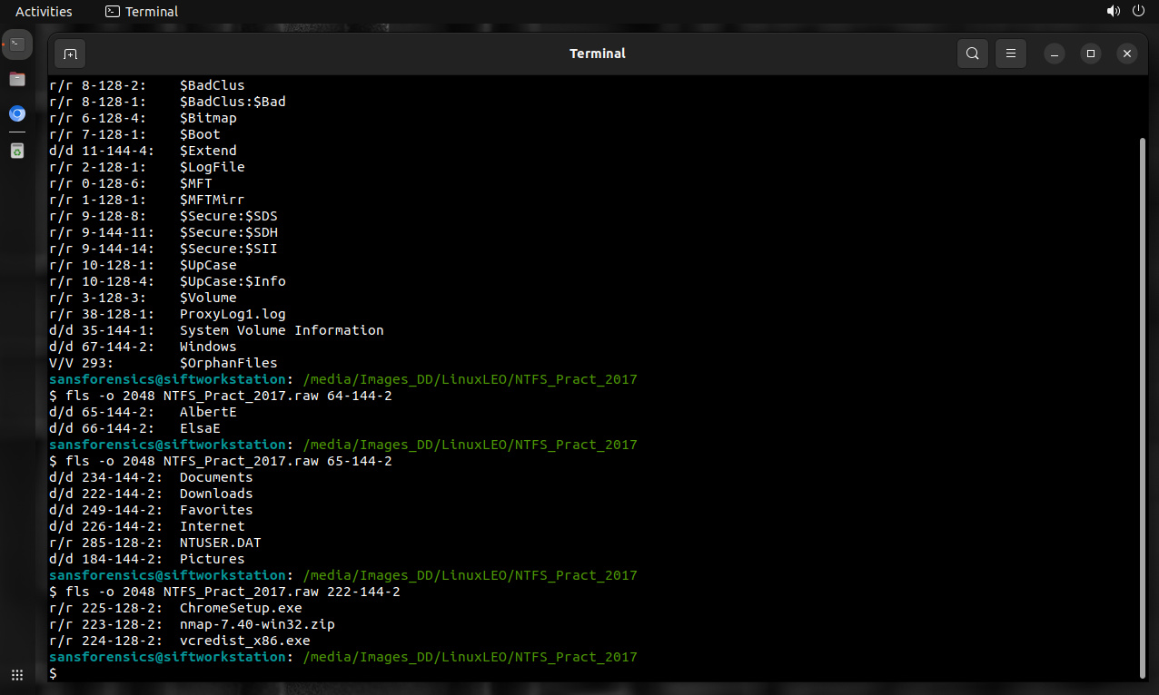
Task: Click the volume icon in top bar
Action: coord(1113,12)
